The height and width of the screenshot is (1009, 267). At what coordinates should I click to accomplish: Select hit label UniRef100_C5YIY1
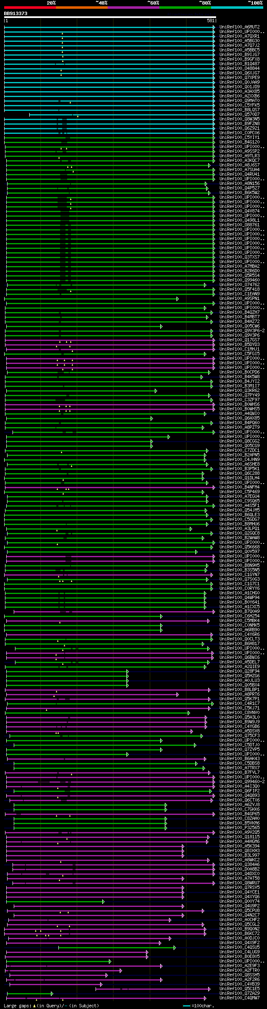(x=239, y=138)
